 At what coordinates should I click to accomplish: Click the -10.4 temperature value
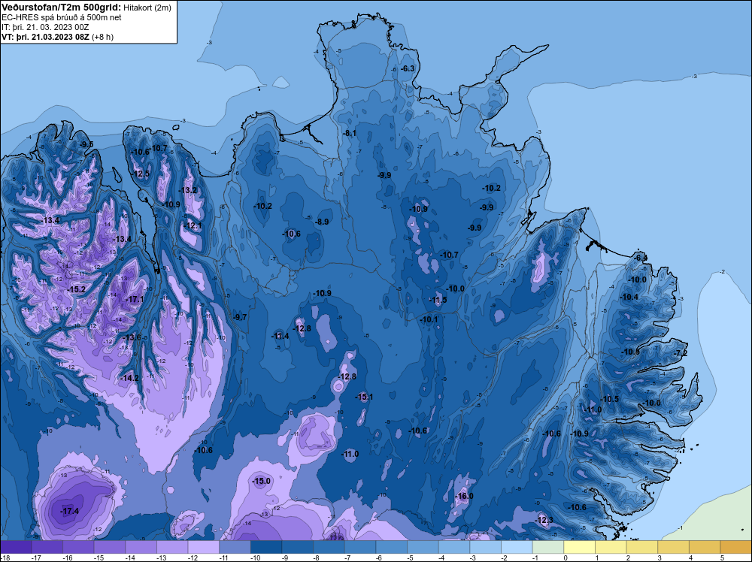point(629,297)
